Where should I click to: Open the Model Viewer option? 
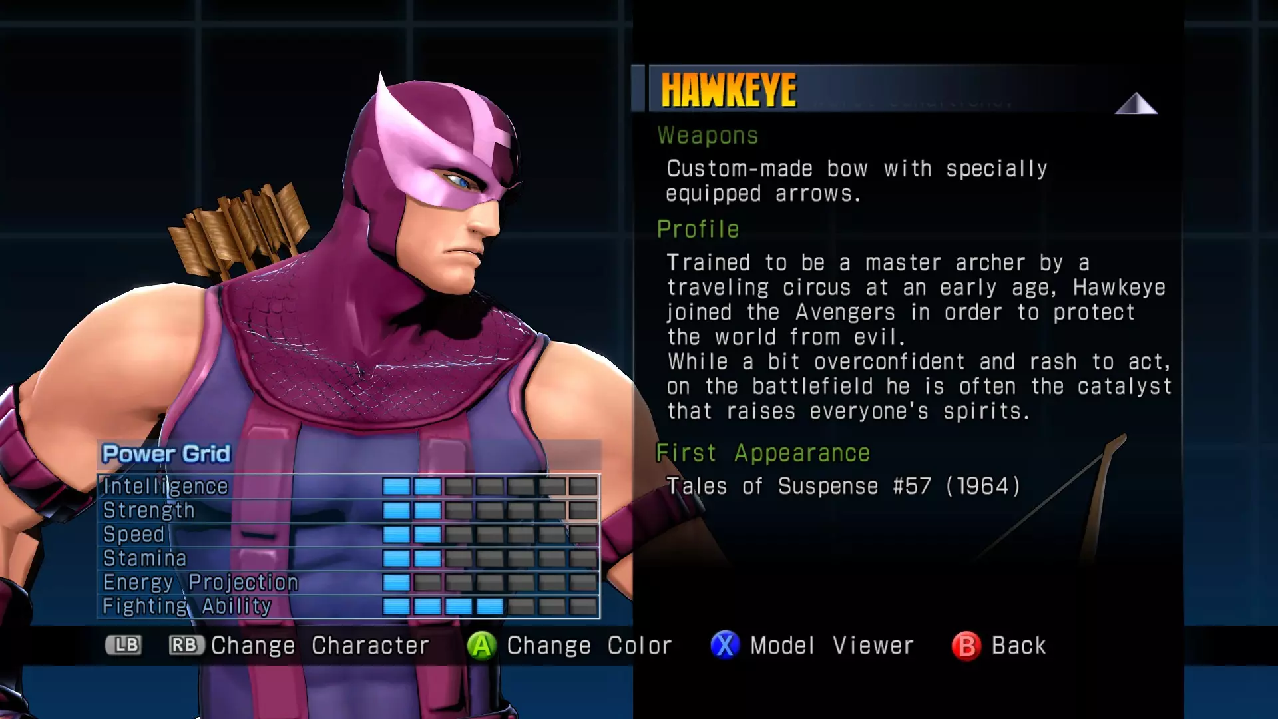(832, 646)
